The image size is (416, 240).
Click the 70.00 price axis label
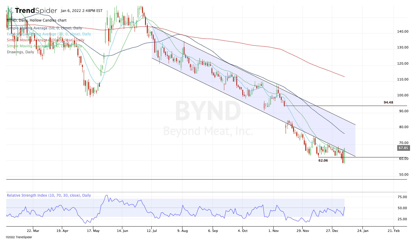click(x=404, y=143)
